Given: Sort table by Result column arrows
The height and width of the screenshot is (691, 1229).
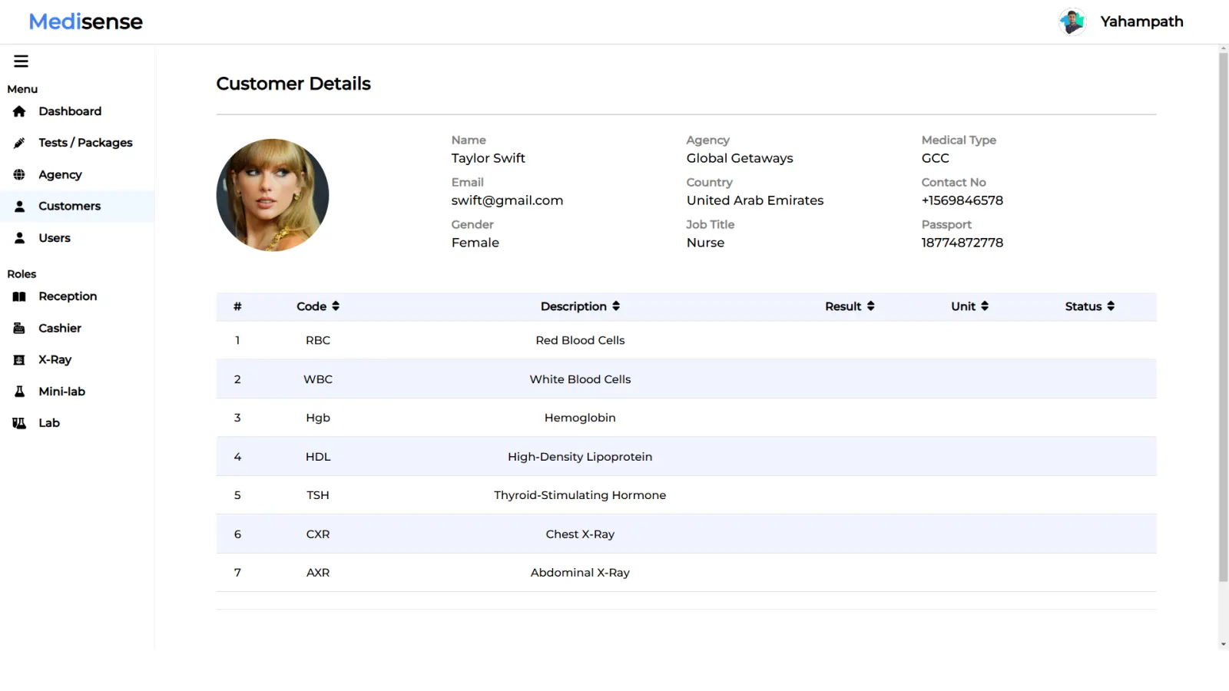Looking at the screenshot, I should [870, 306].
